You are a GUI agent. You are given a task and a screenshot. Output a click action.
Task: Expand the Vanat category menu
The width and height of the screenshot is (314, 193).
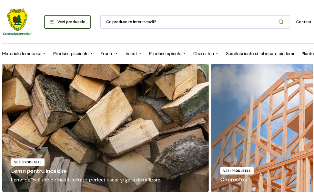click(x=133, y=54)
